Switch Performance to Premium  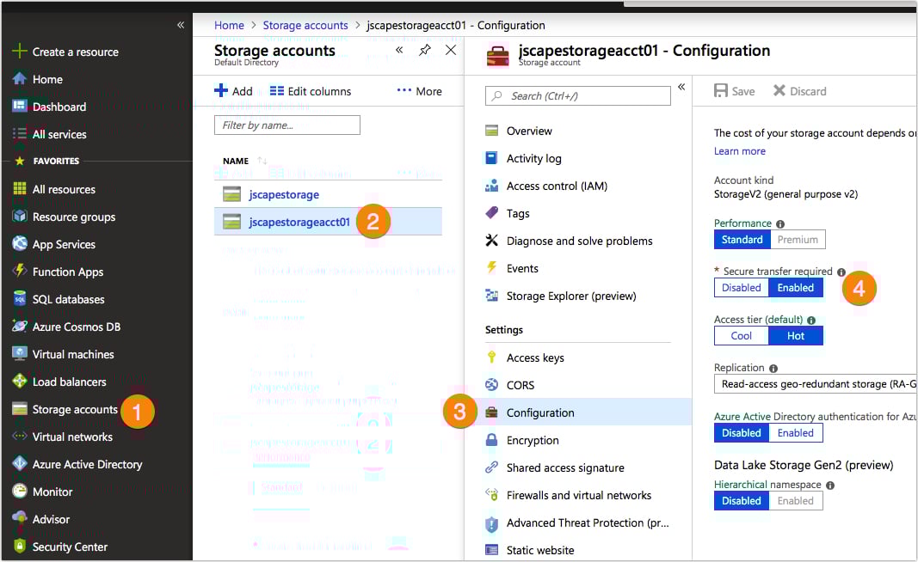point(797,239)
